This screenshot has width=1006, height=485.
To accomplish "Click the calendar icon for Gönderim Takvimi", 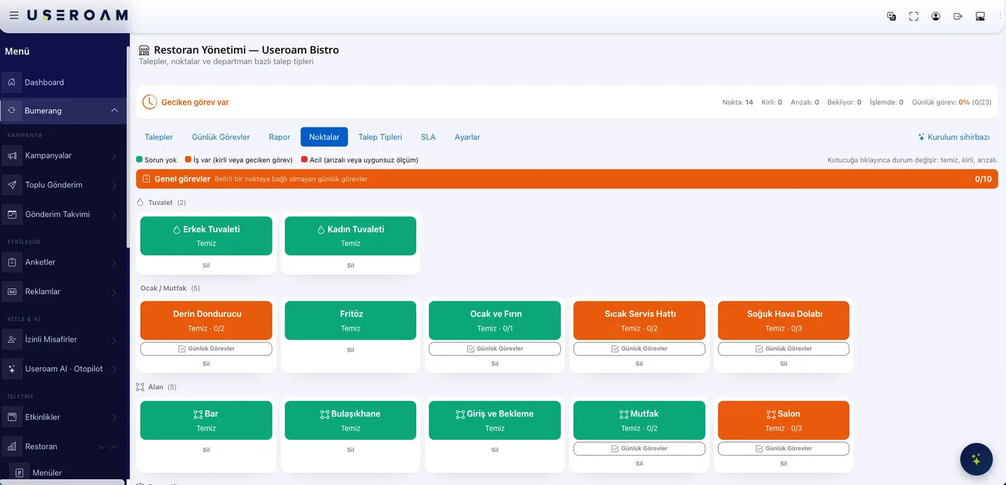I will 12,215.
